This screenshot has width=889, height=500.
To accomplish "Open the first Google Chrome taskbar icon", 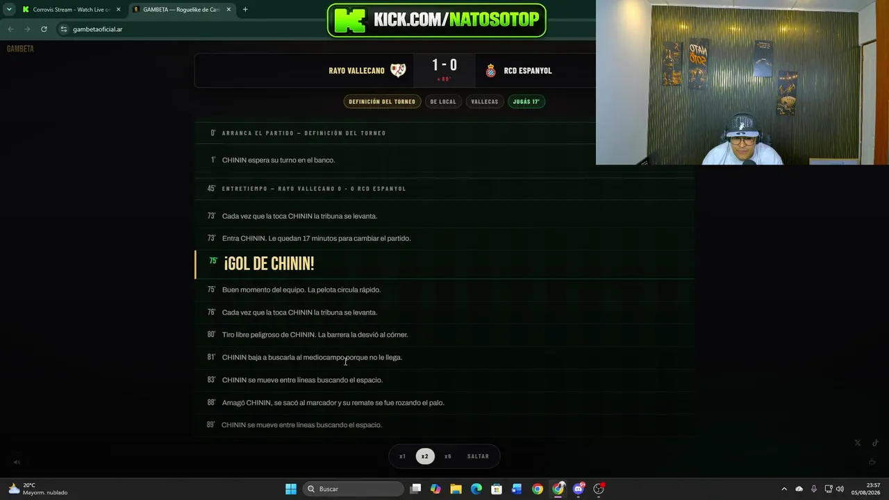I will point(538,489).
